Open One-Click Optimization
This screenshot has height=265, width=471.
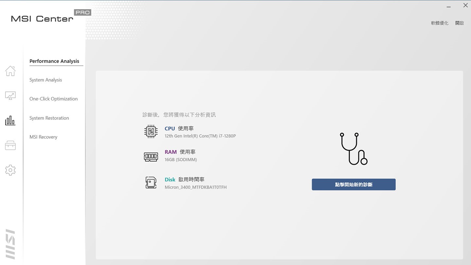click(x=54, y=99)
